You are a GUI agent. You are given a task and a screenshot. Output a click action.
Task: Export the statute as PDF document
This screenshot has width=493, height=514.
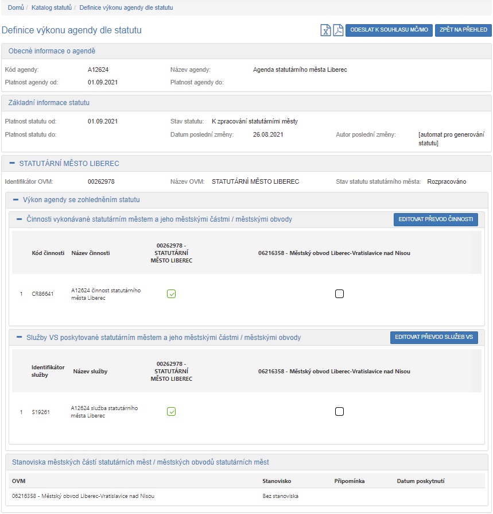338,30
